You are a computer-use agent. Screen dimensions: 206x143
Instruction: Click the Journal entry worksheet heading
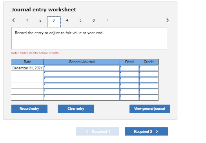pyautogui.click(x=44, y=9)
